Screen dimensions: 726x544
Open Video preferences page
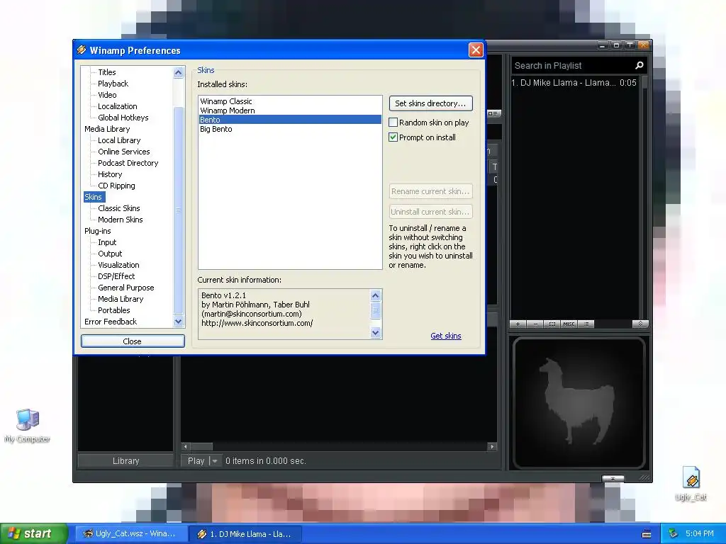107,95
